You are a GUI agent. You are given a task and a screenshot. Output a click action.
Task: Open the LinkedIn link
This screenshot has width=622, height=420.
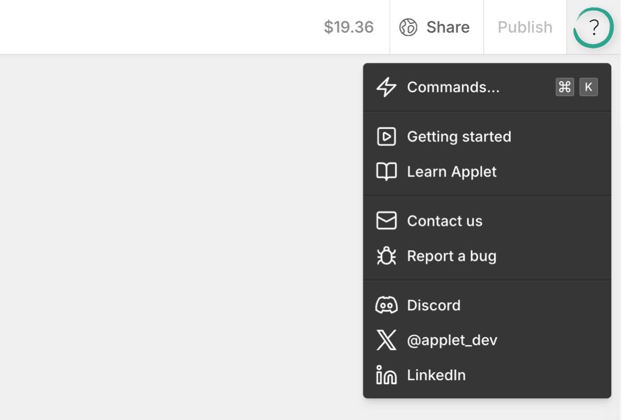point(436,375)
